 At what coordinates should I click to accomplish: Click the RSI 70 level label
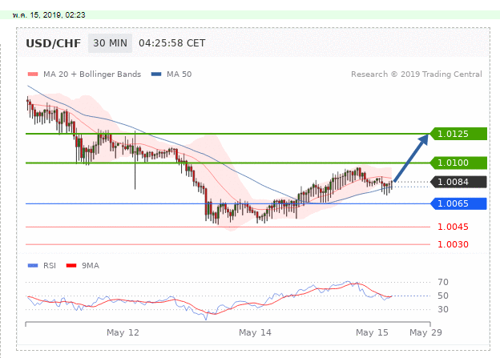[x=443, y=282]
